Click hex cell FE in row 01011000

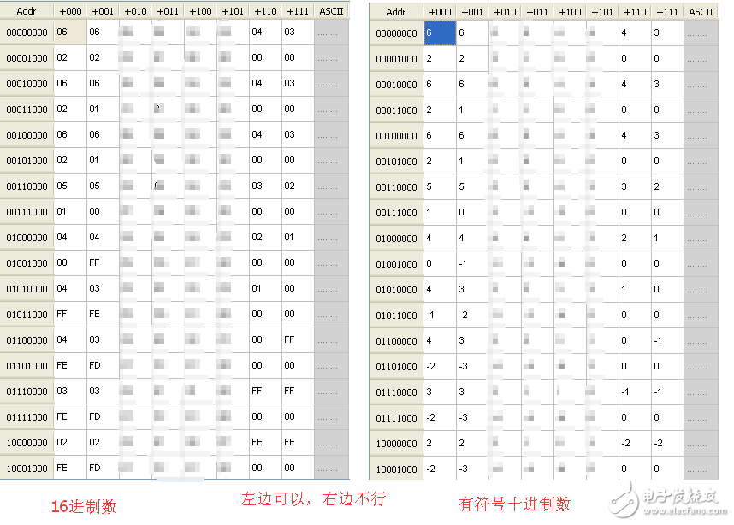(x=103, y=314)
